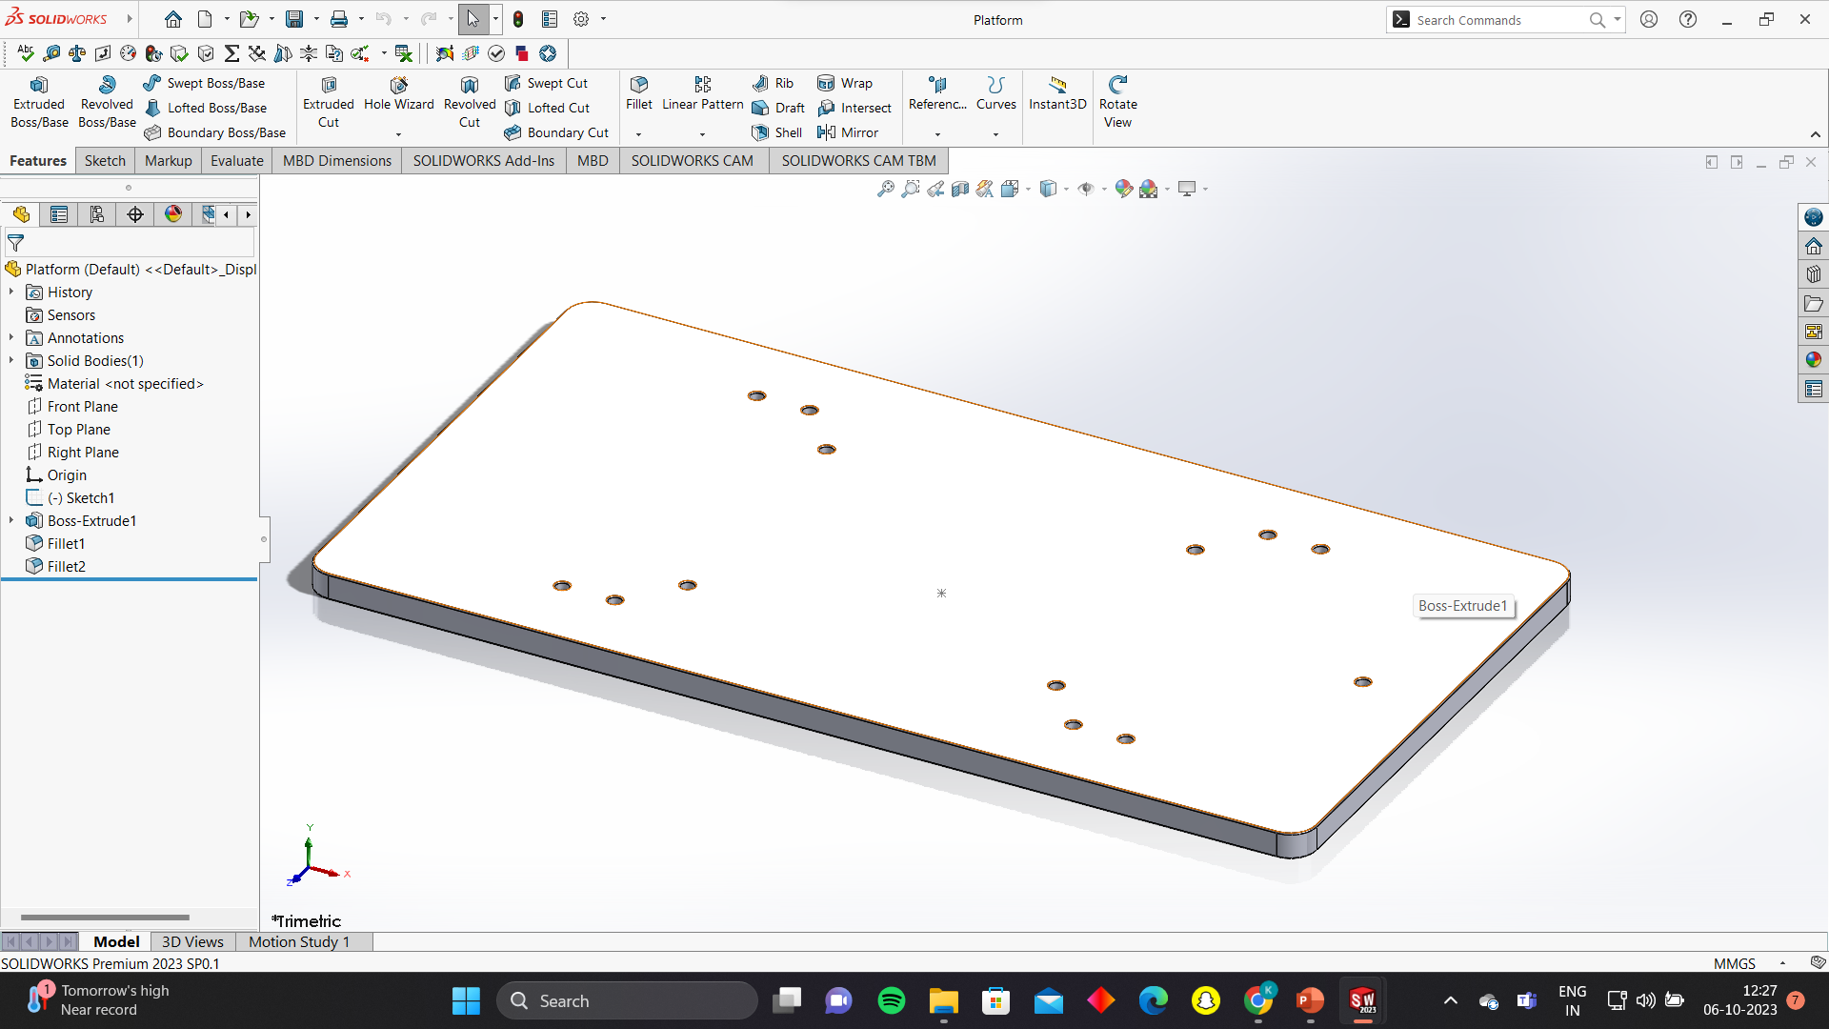
Task: Select the Extruded Boss/Base tool
Action: point(39,102)
